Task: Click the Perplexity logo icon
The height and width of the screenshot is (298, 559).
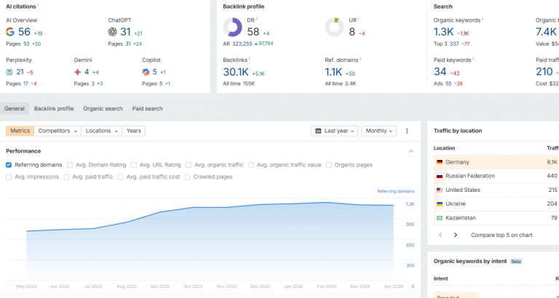Action: click(x=9, y=72)
